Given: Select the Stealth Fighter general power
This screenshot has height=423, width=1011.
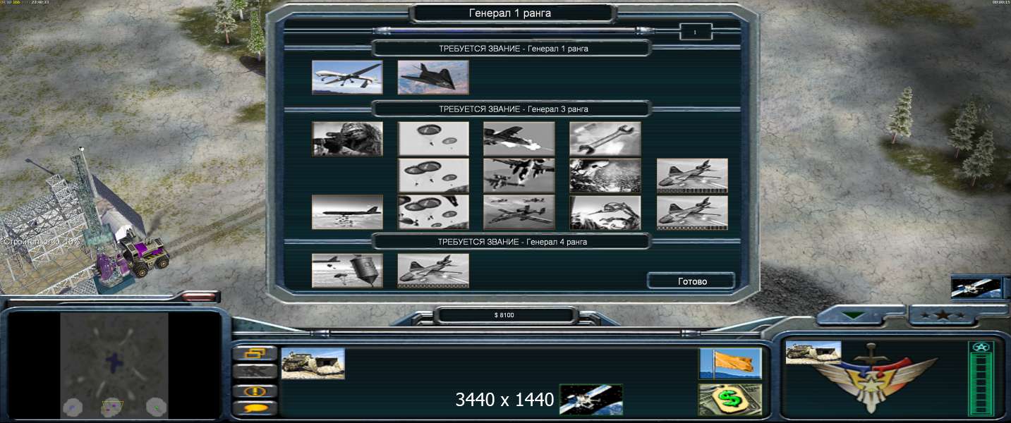Looking at the screenshot, I should coord(433,78).
